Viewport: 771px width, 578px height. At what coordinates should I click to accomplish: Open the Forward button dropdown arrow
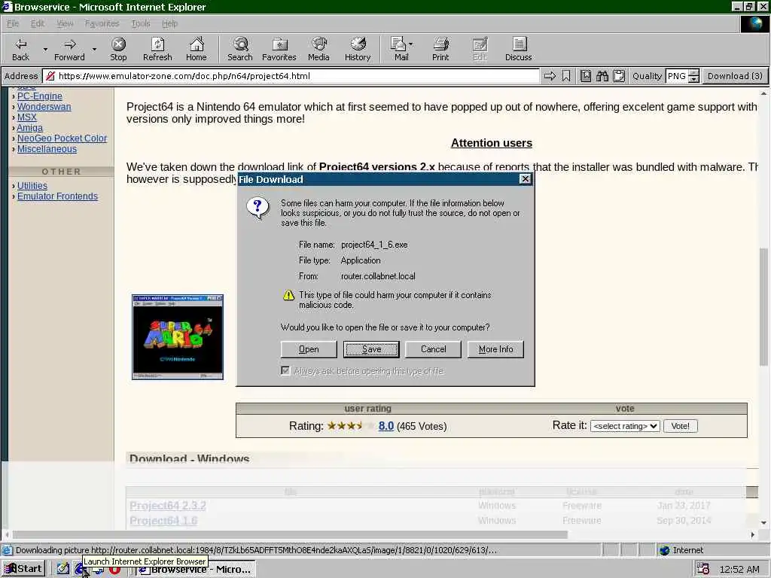click(x=94, y=49)
